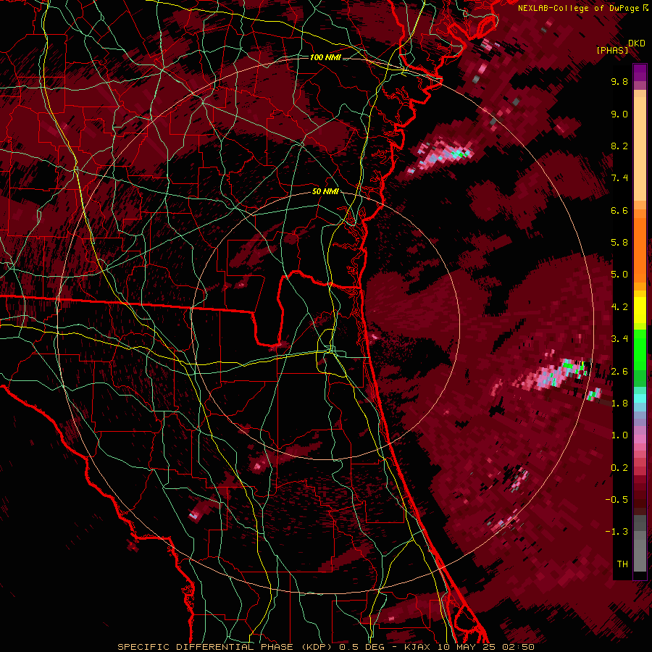Click the 9.8 scale value
The image size is (652, 652).
pyautogui.click(x=619, y=81)
